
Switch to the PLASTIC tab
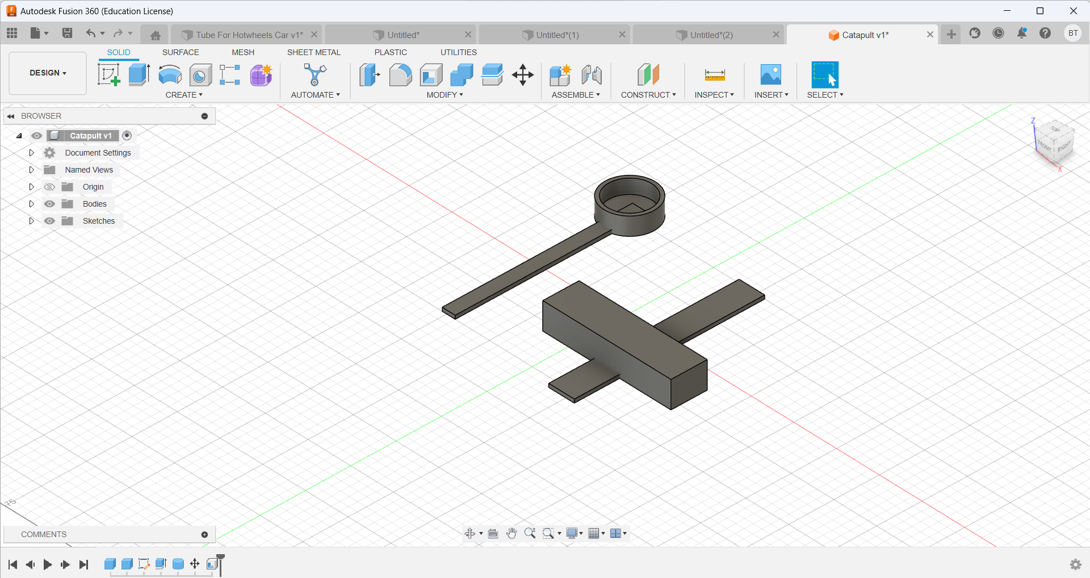click(x=391, y=52)
